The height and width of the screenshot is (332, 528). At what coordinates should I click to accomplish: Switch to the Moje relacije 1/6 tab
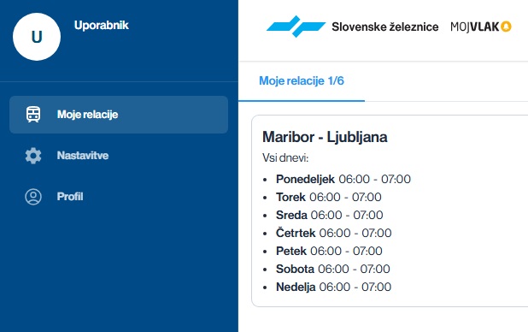point(302,81)
